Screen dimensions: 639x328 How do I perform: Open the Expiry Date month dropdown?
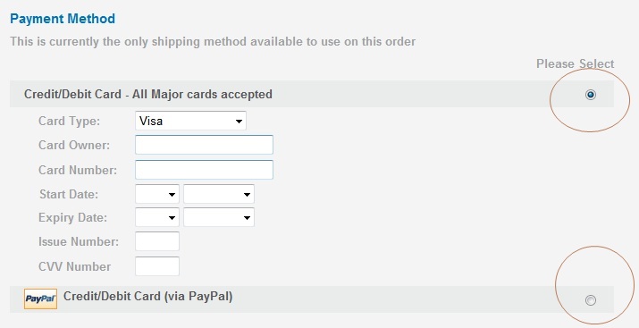click(157, 217)
